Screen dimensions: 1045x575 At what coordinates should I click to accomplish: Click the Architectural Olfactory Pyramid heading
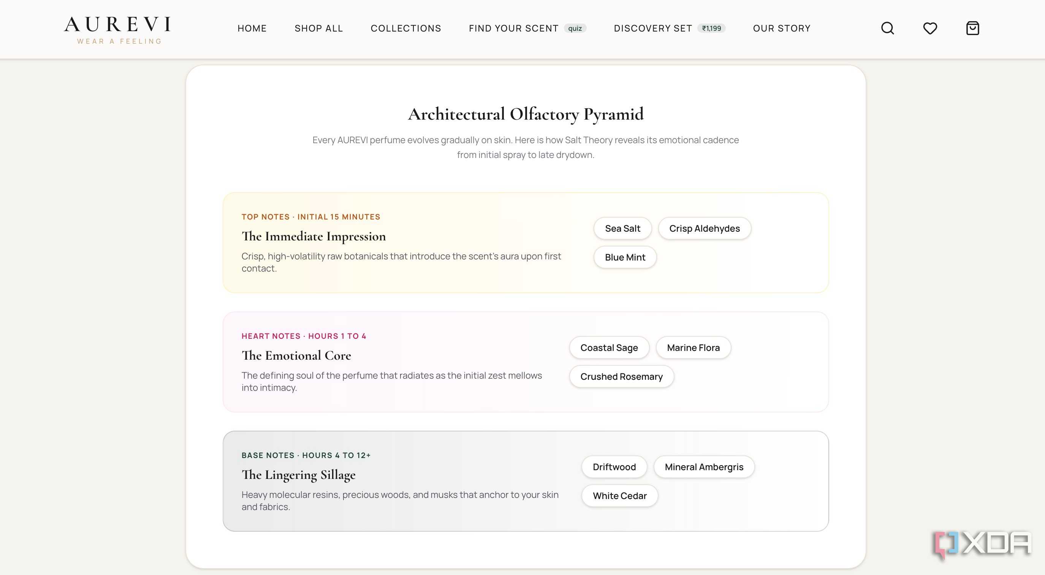pos(526,114)
